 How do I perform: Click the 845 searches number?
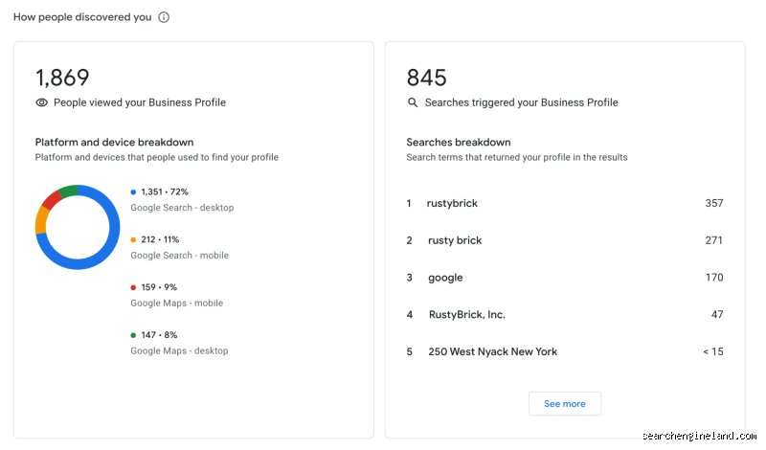426,78
